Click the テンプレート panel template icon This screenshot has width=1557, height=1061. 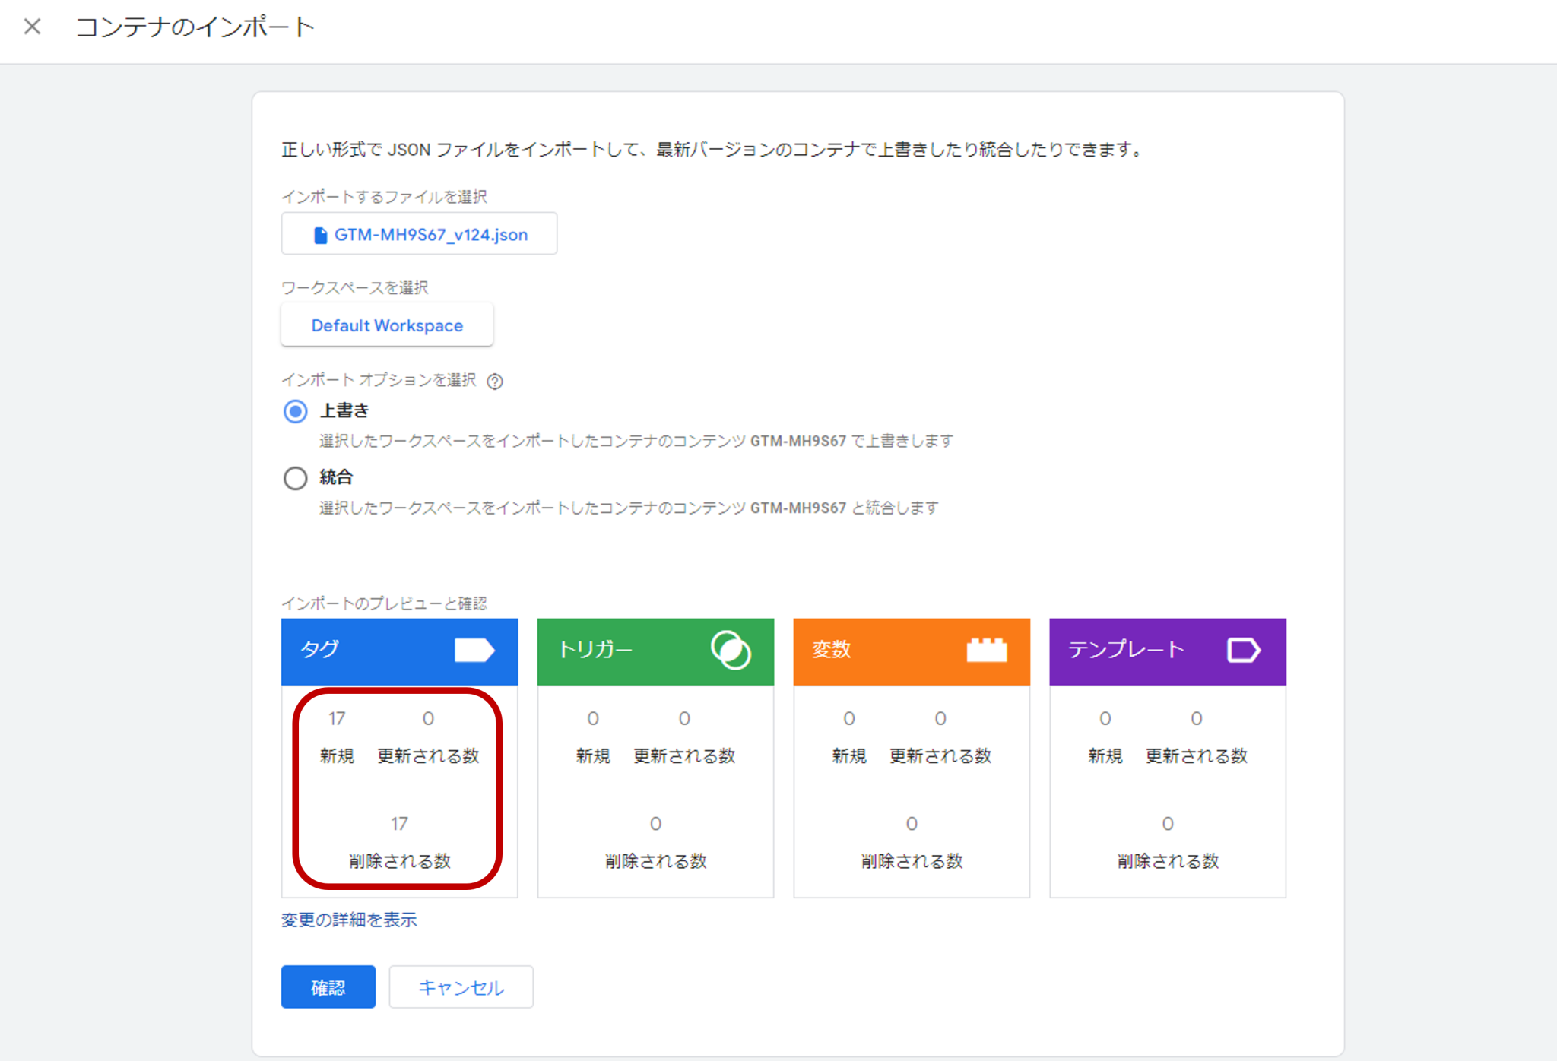[1245, 650]
